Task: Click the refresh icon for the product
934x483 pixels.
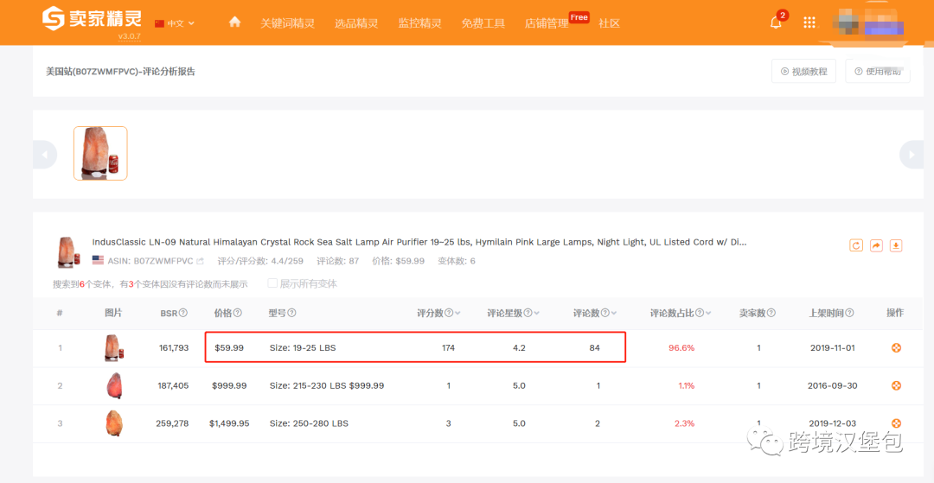Action: coord(856,245)
